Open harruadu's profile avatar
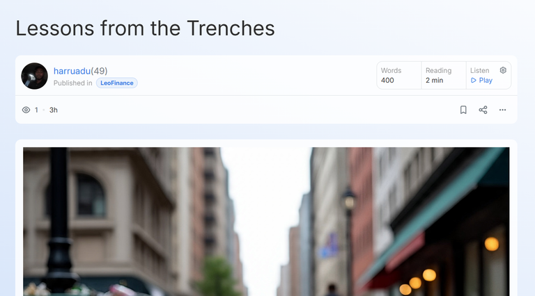This screenshot has width=535, height=296. coord(34,76)
